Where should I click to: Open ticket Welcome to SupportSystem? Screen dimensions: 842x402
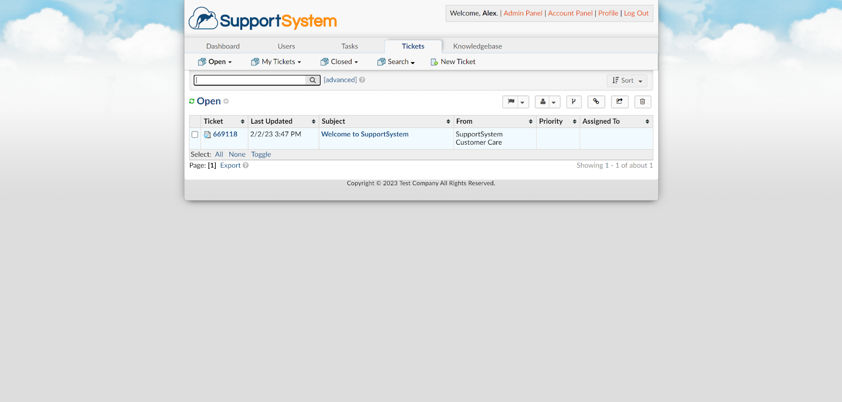click(365, 134)
